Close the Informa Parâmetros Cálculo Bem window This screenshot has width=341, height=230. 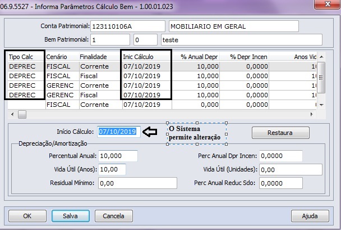tap(327, 4)
